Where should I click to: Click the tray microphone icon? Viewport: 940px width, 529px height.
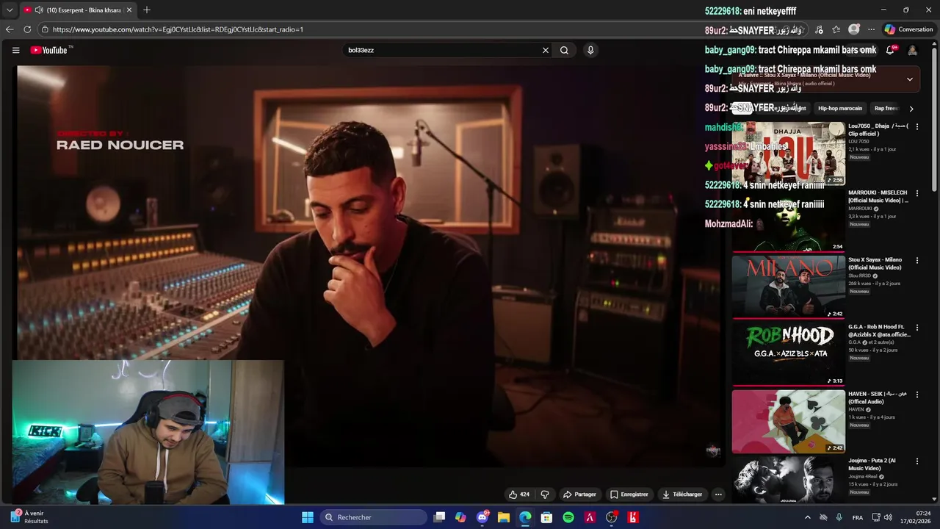(839, 517)
